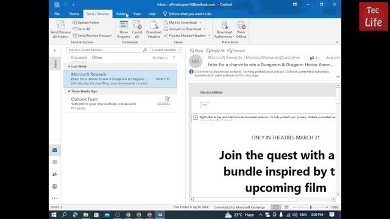
Task: Open the Help tab
Action: (152, 14)
